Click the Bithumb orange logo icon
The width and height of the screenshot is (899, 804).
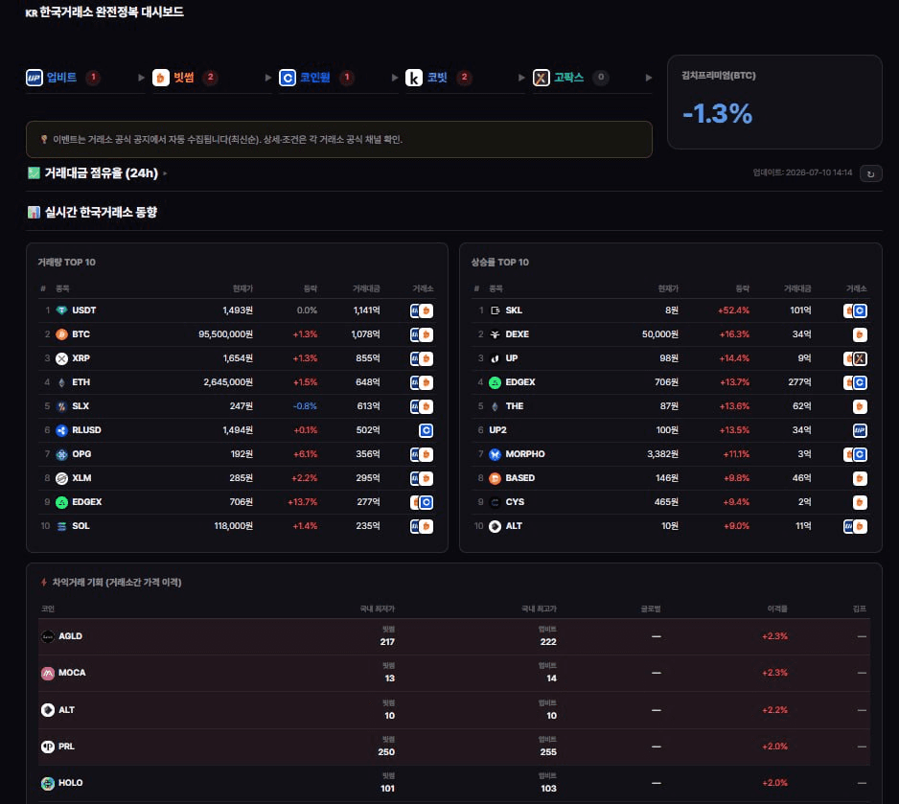(161, 78)
